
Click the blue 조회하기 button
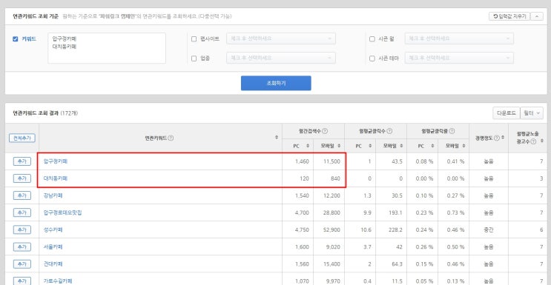point(276,83)
